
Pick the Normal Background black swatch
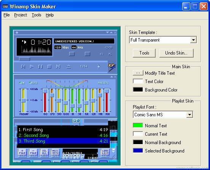tap(138, 142)
